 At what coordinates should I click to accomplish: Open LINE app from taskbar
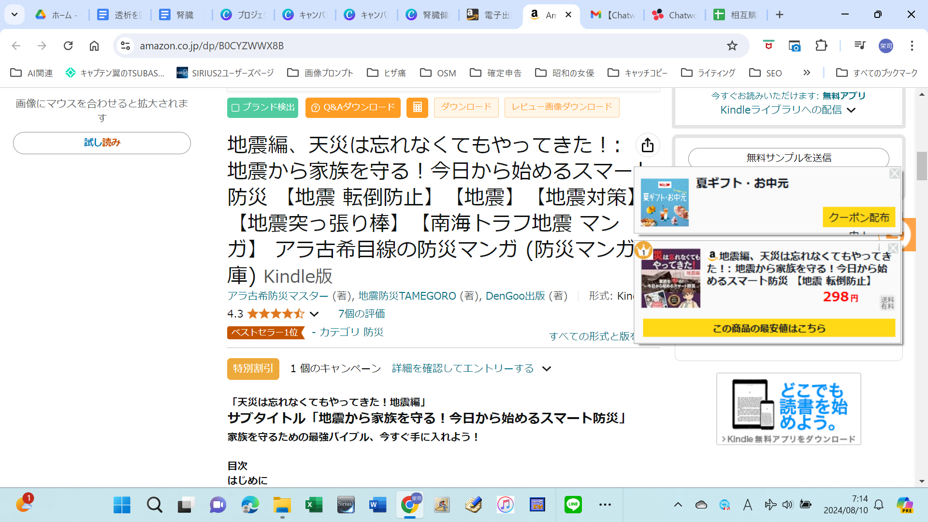[x=573, y=505]
